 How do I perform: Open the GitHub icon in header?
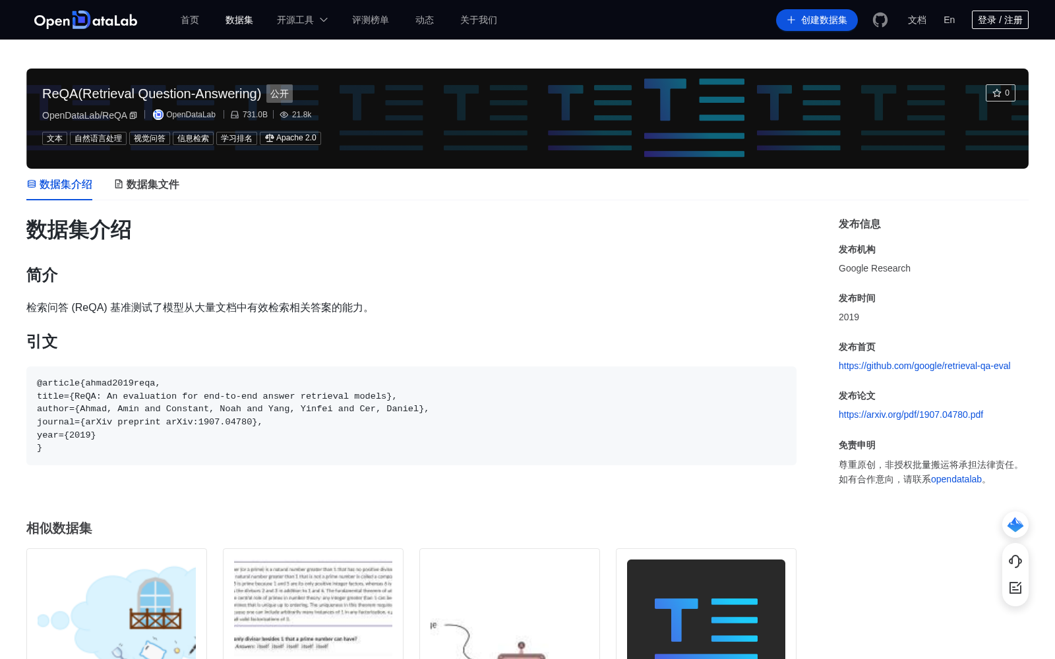880,20
